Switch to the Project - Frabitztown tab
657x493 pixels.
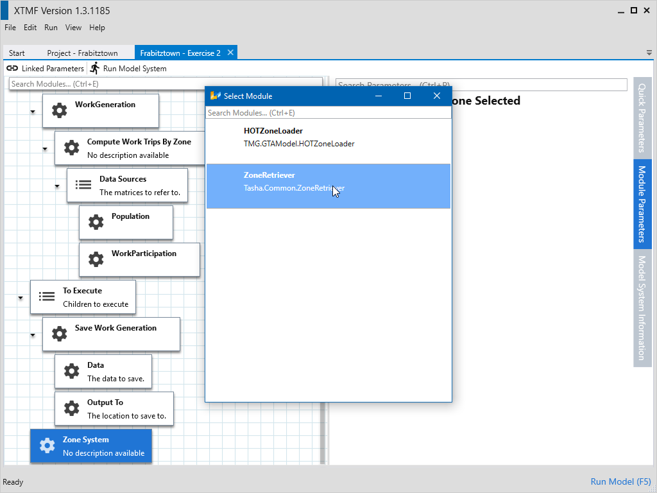pyautogui.click(x=82, y=53)
